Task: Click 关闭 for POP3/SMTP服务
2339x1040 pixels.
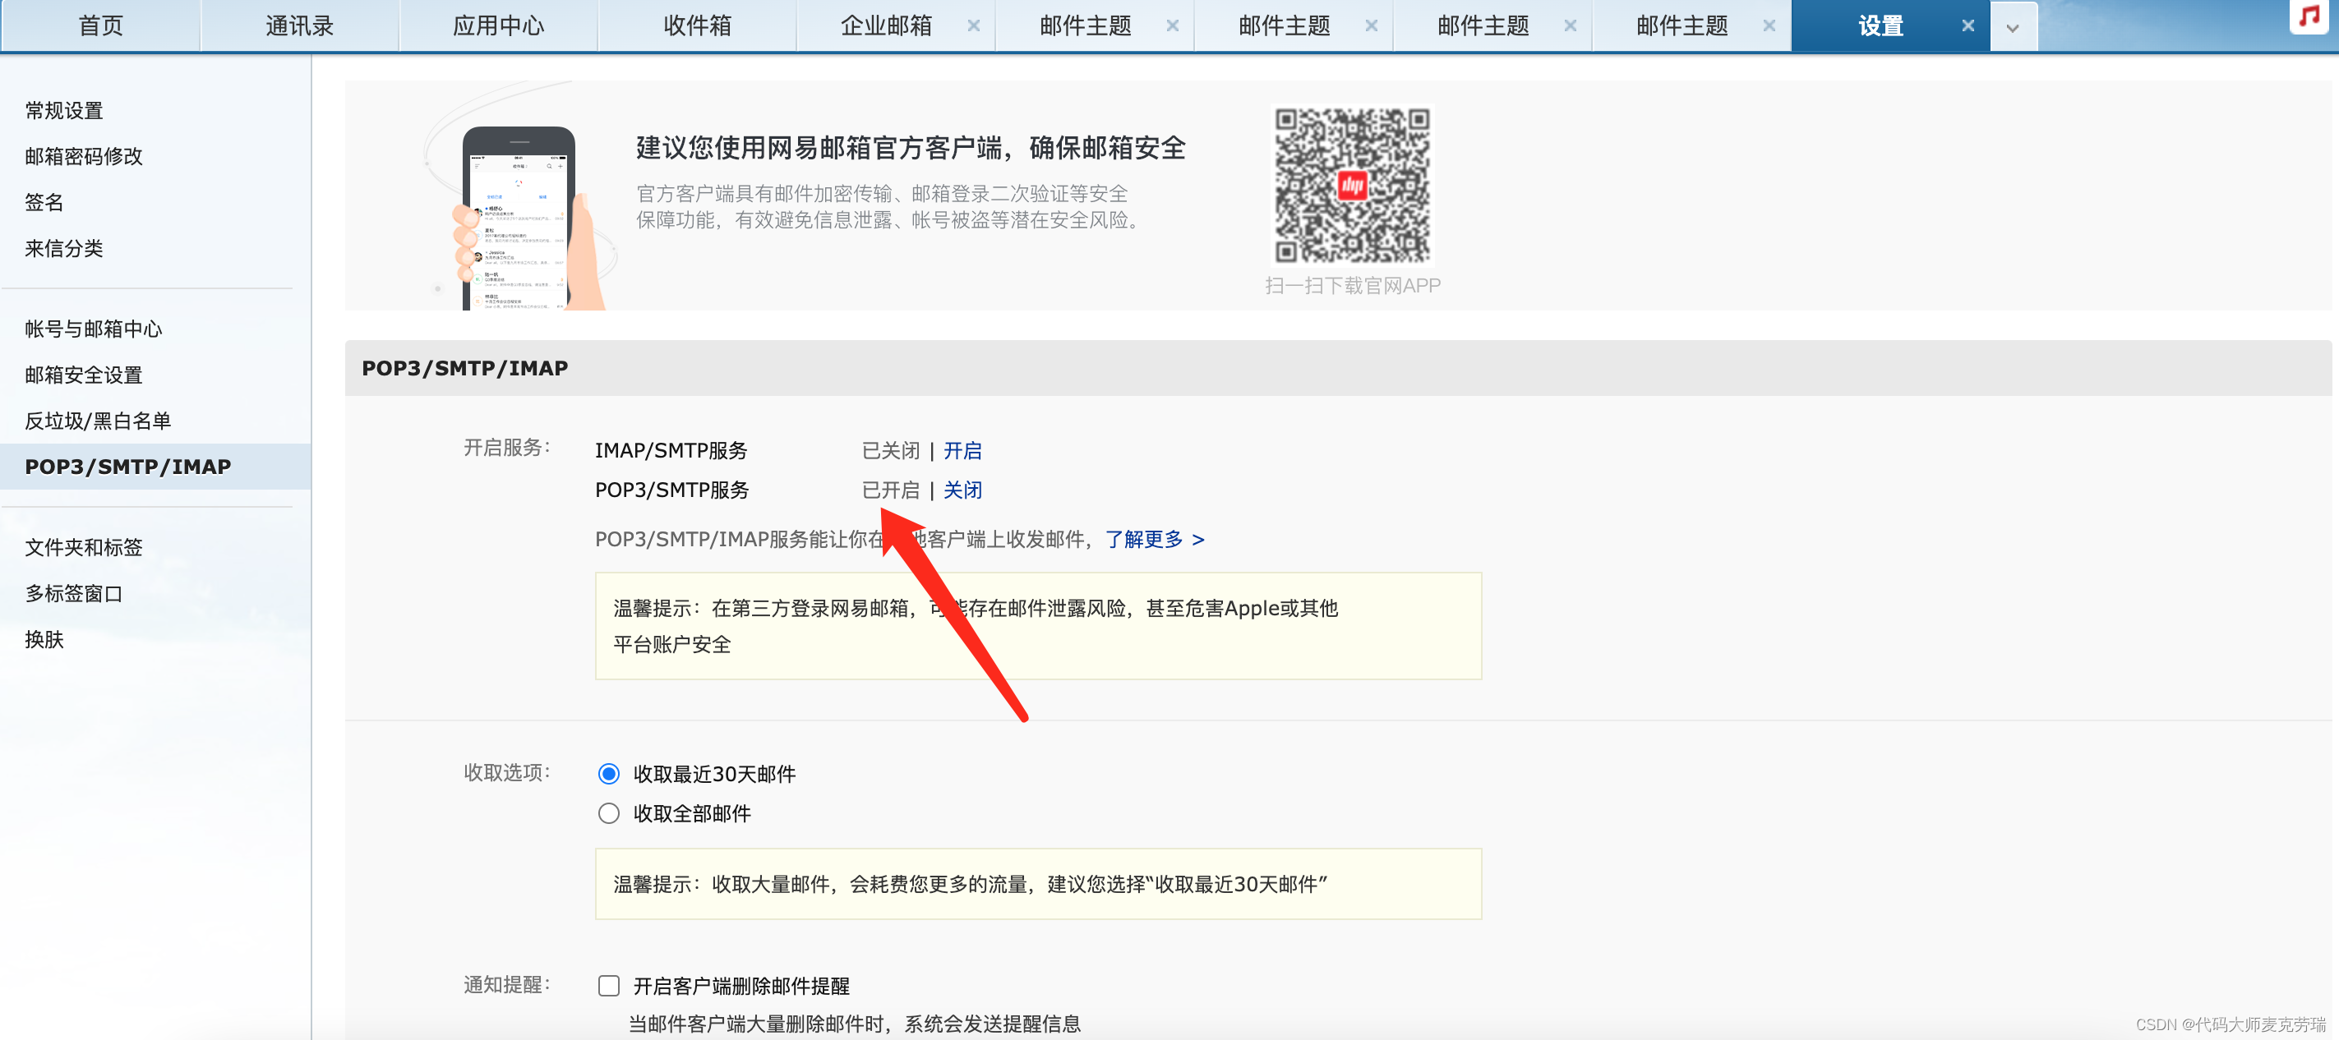Action: coord(962,490)
